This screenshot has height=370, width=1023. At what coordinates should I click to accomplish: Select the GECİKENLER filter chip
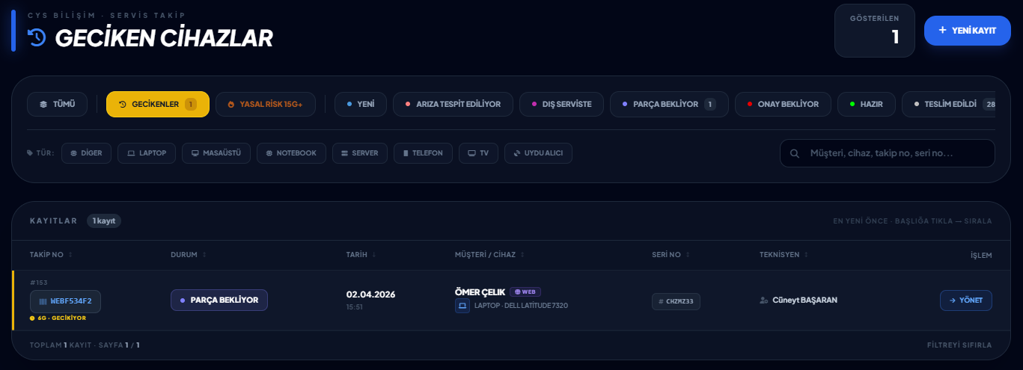tap(157, 104)
